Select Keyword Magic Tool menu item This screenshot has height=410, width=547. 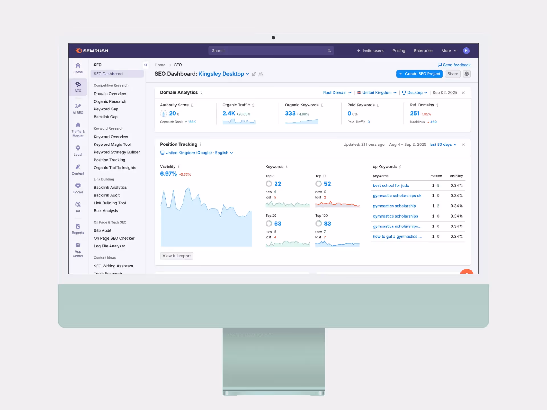pyautogui.click(x=112, y=144)
